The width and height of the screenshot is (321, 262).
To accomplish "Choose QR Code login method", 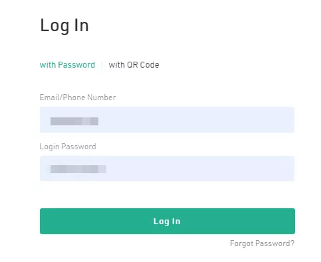I will tap(134, 65).
